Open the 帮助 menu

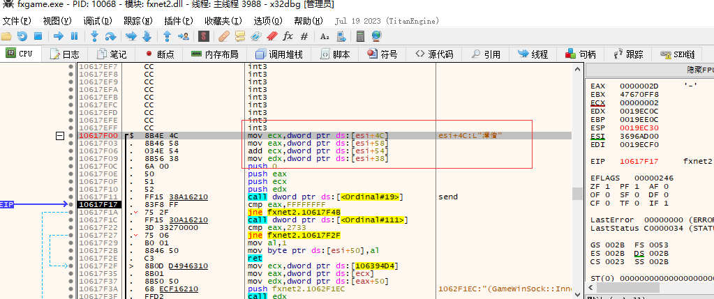(x=308, y=21)
